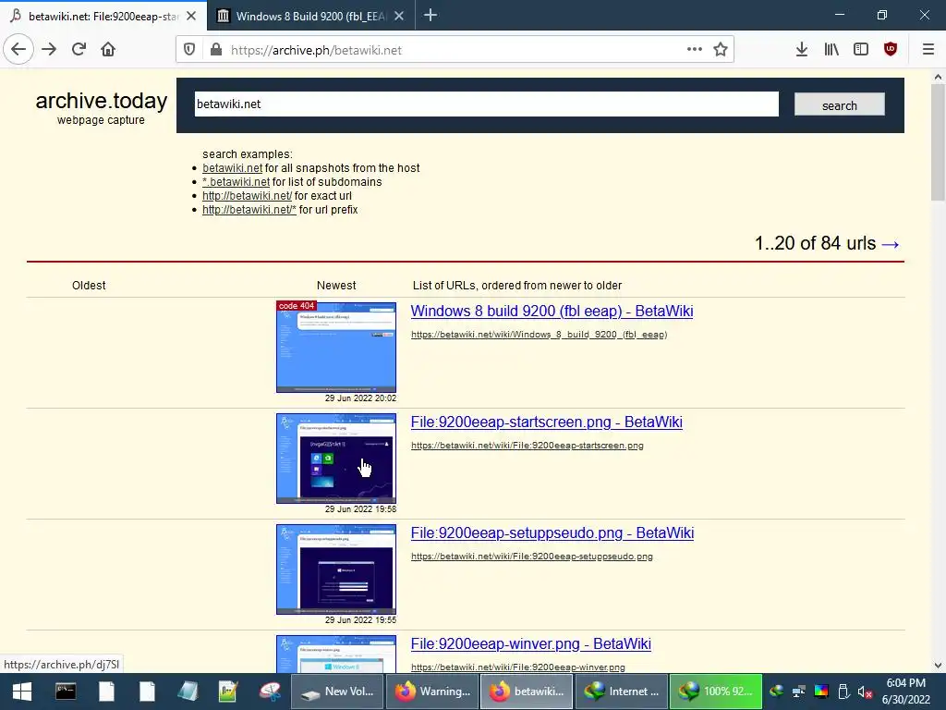Click the vertical page scrollbar
Image resolution: width=946 pixels, height=710 pixels.
[x=938, y=142]
